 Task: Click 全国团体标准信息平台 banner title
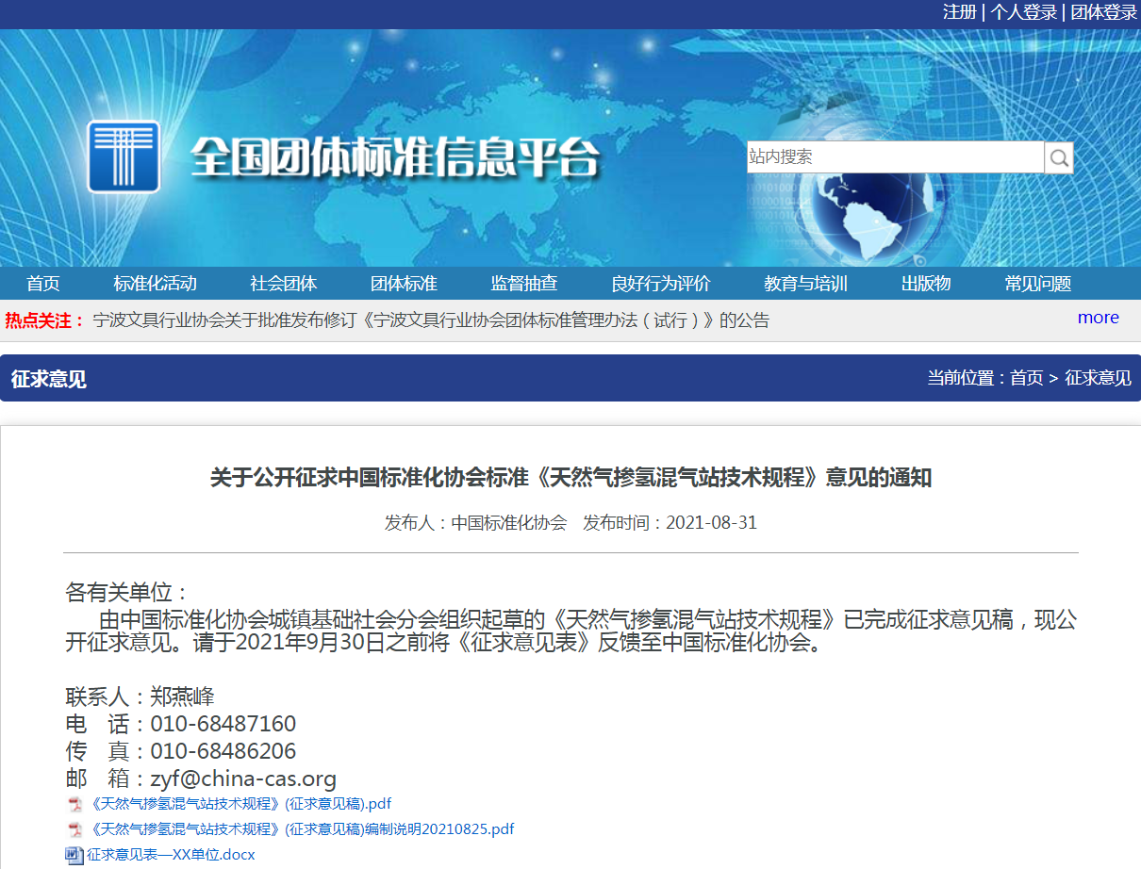(x=395, y=157)
